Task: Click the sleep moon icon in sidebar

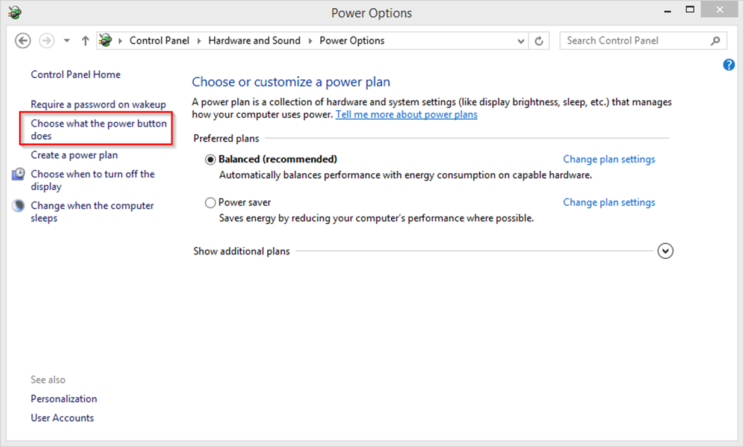Action: pyautogui.click(x=19, y=206)
